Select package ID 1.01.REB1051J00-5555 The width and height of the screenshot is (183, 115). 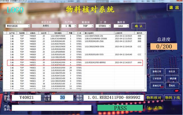pos(94,54)
